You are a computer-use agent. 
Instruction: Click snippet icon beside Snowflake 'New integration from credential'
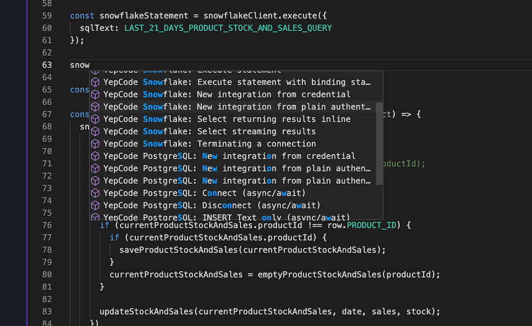coord(95,94)
